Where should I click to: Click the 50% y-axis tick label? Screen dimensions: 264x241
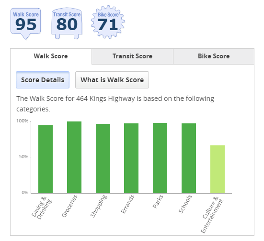23,157
